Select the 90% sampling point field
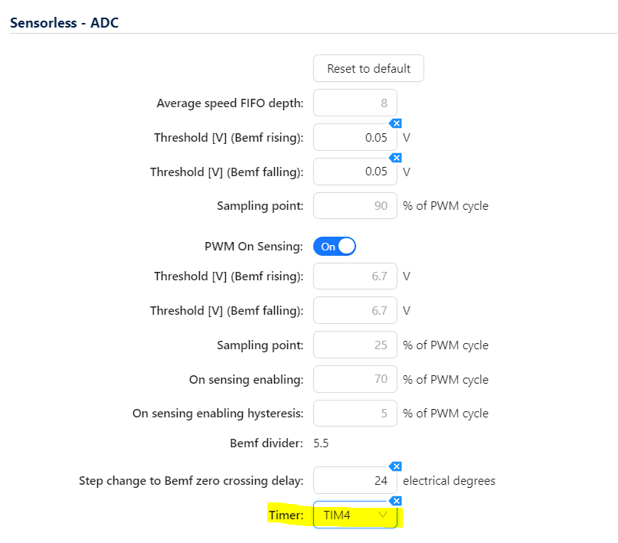This screenshot has height=543, width=618. coord(355,206)
